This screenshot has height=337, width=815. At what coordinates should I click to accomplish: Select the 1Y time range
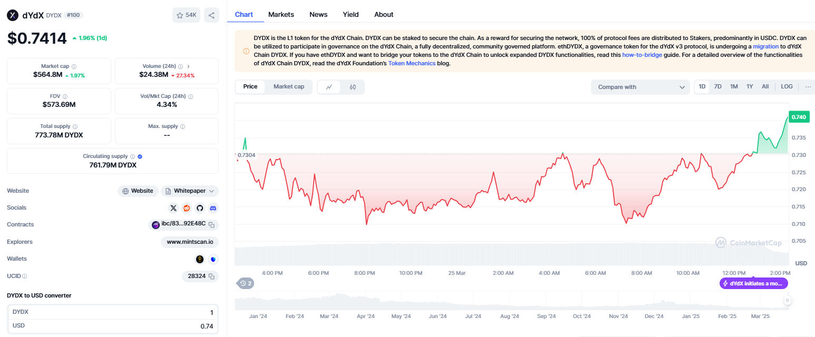750,86
